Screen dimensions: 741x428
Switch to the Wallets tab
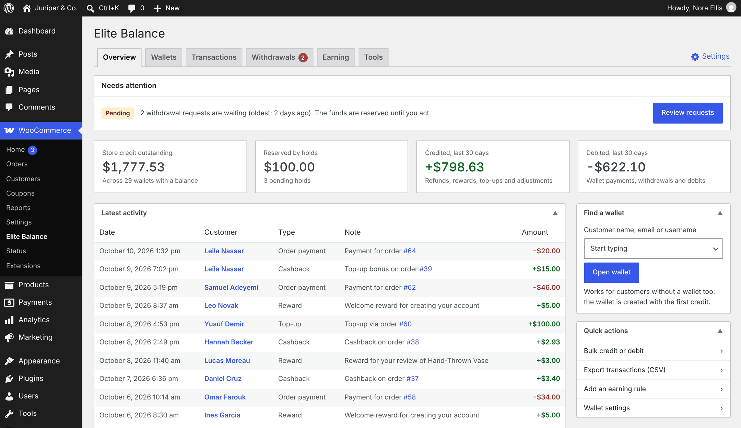coord(164,57)
